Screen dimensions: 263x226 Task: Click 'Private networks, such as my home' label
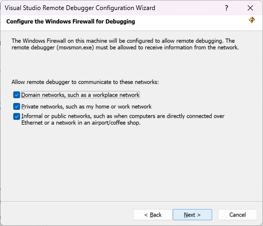point(86,107)
